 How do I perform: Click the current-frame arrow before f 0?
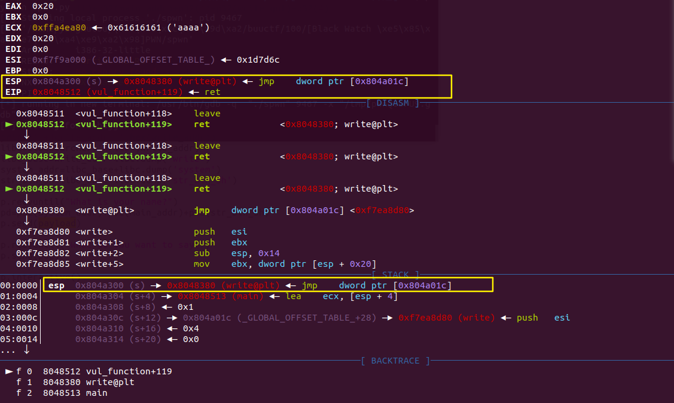click(x=8, y=372)
